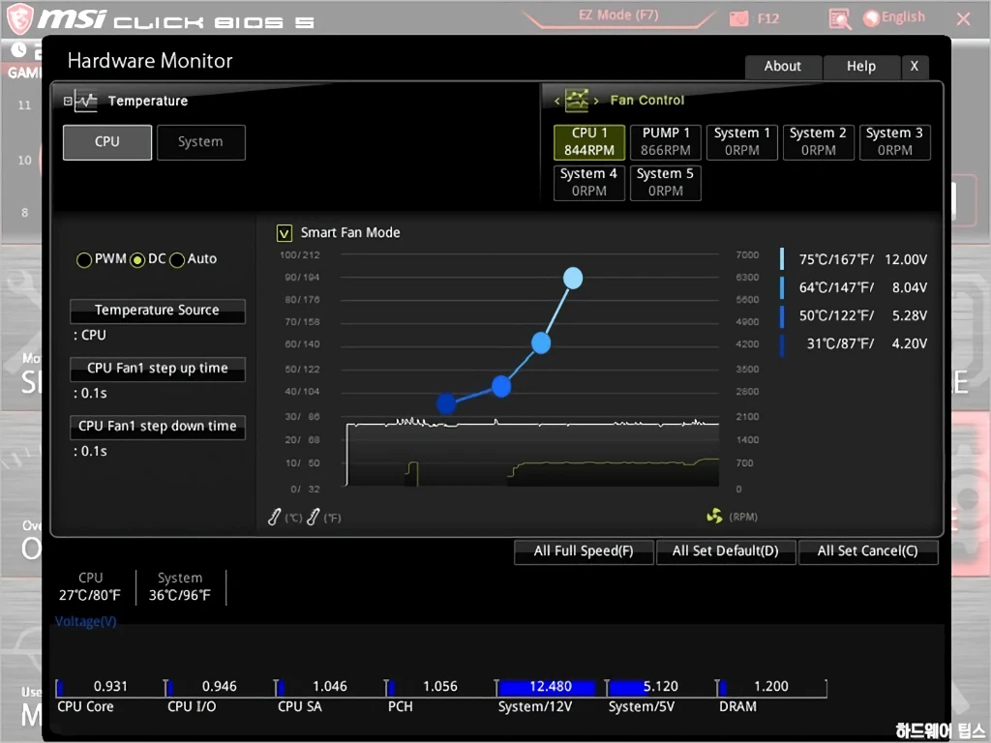Image resolution: width=991 pixels, height=743 pixels.
Task: Click the Hardware Monitor title
Action: click(150, 61)
